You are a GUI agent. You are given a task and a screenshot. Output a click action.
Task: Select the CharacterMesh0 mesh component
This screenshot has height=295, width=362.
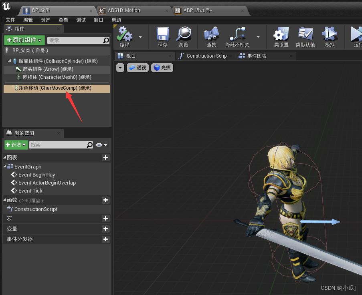click(57, 77)
